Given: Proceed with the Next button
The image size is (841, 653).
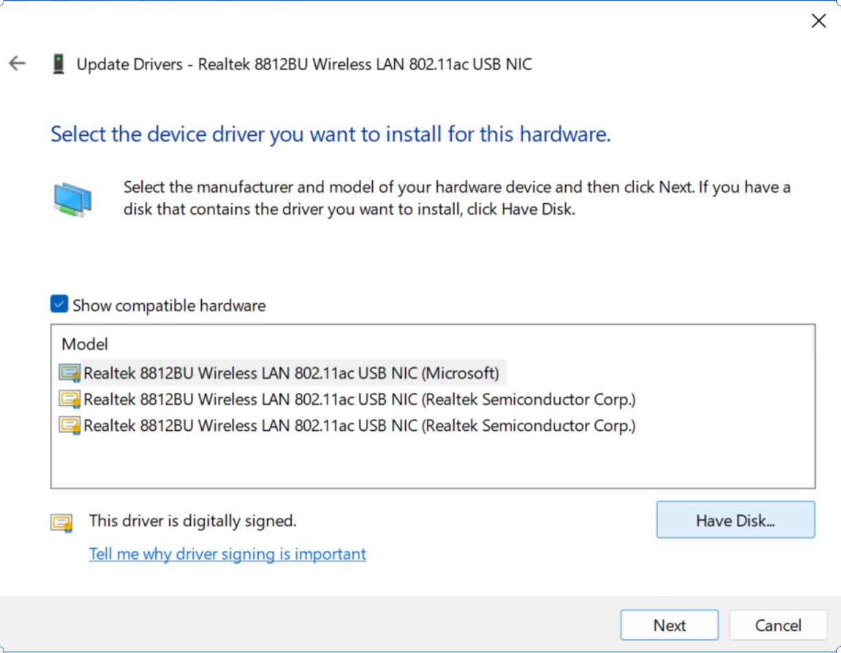Looking at the screenshot, I should [669, 626].
